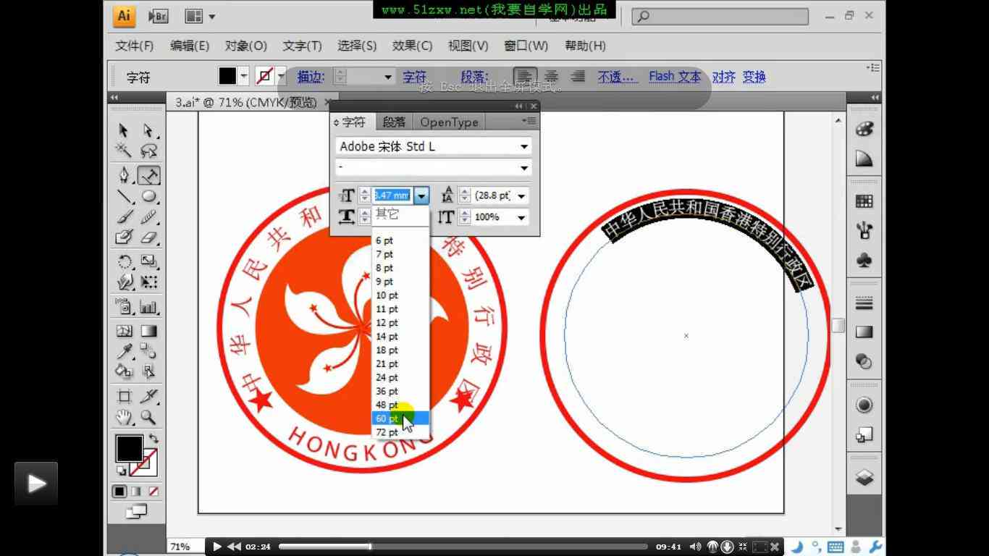
Task: Choose the Lasso tool
Action: coord(148,151)
